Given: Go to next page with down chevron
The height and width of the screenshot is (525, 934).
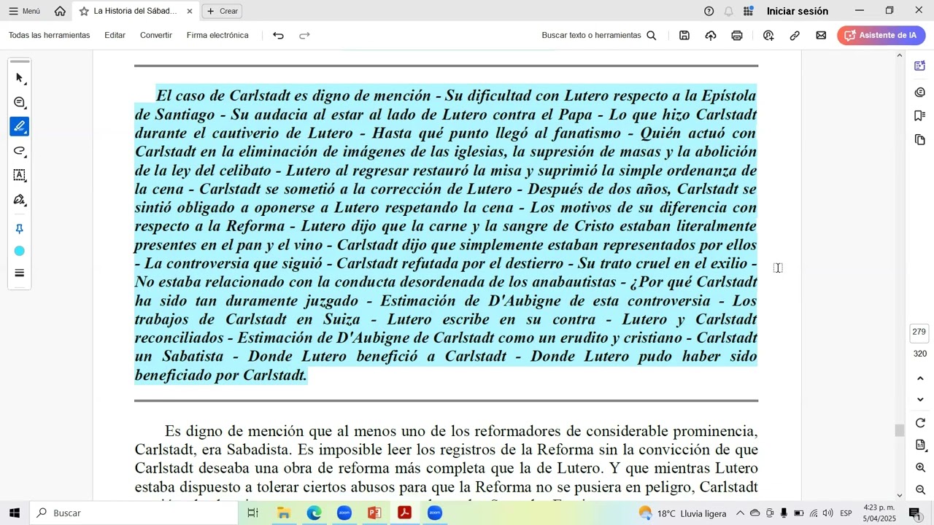Looking at the screenshot, I should coord(920,400).
